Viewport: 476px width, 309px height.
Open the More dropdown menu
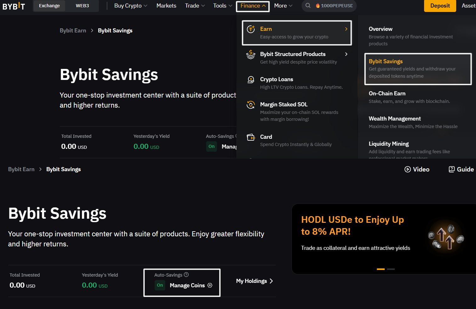[x=283, y=6]
